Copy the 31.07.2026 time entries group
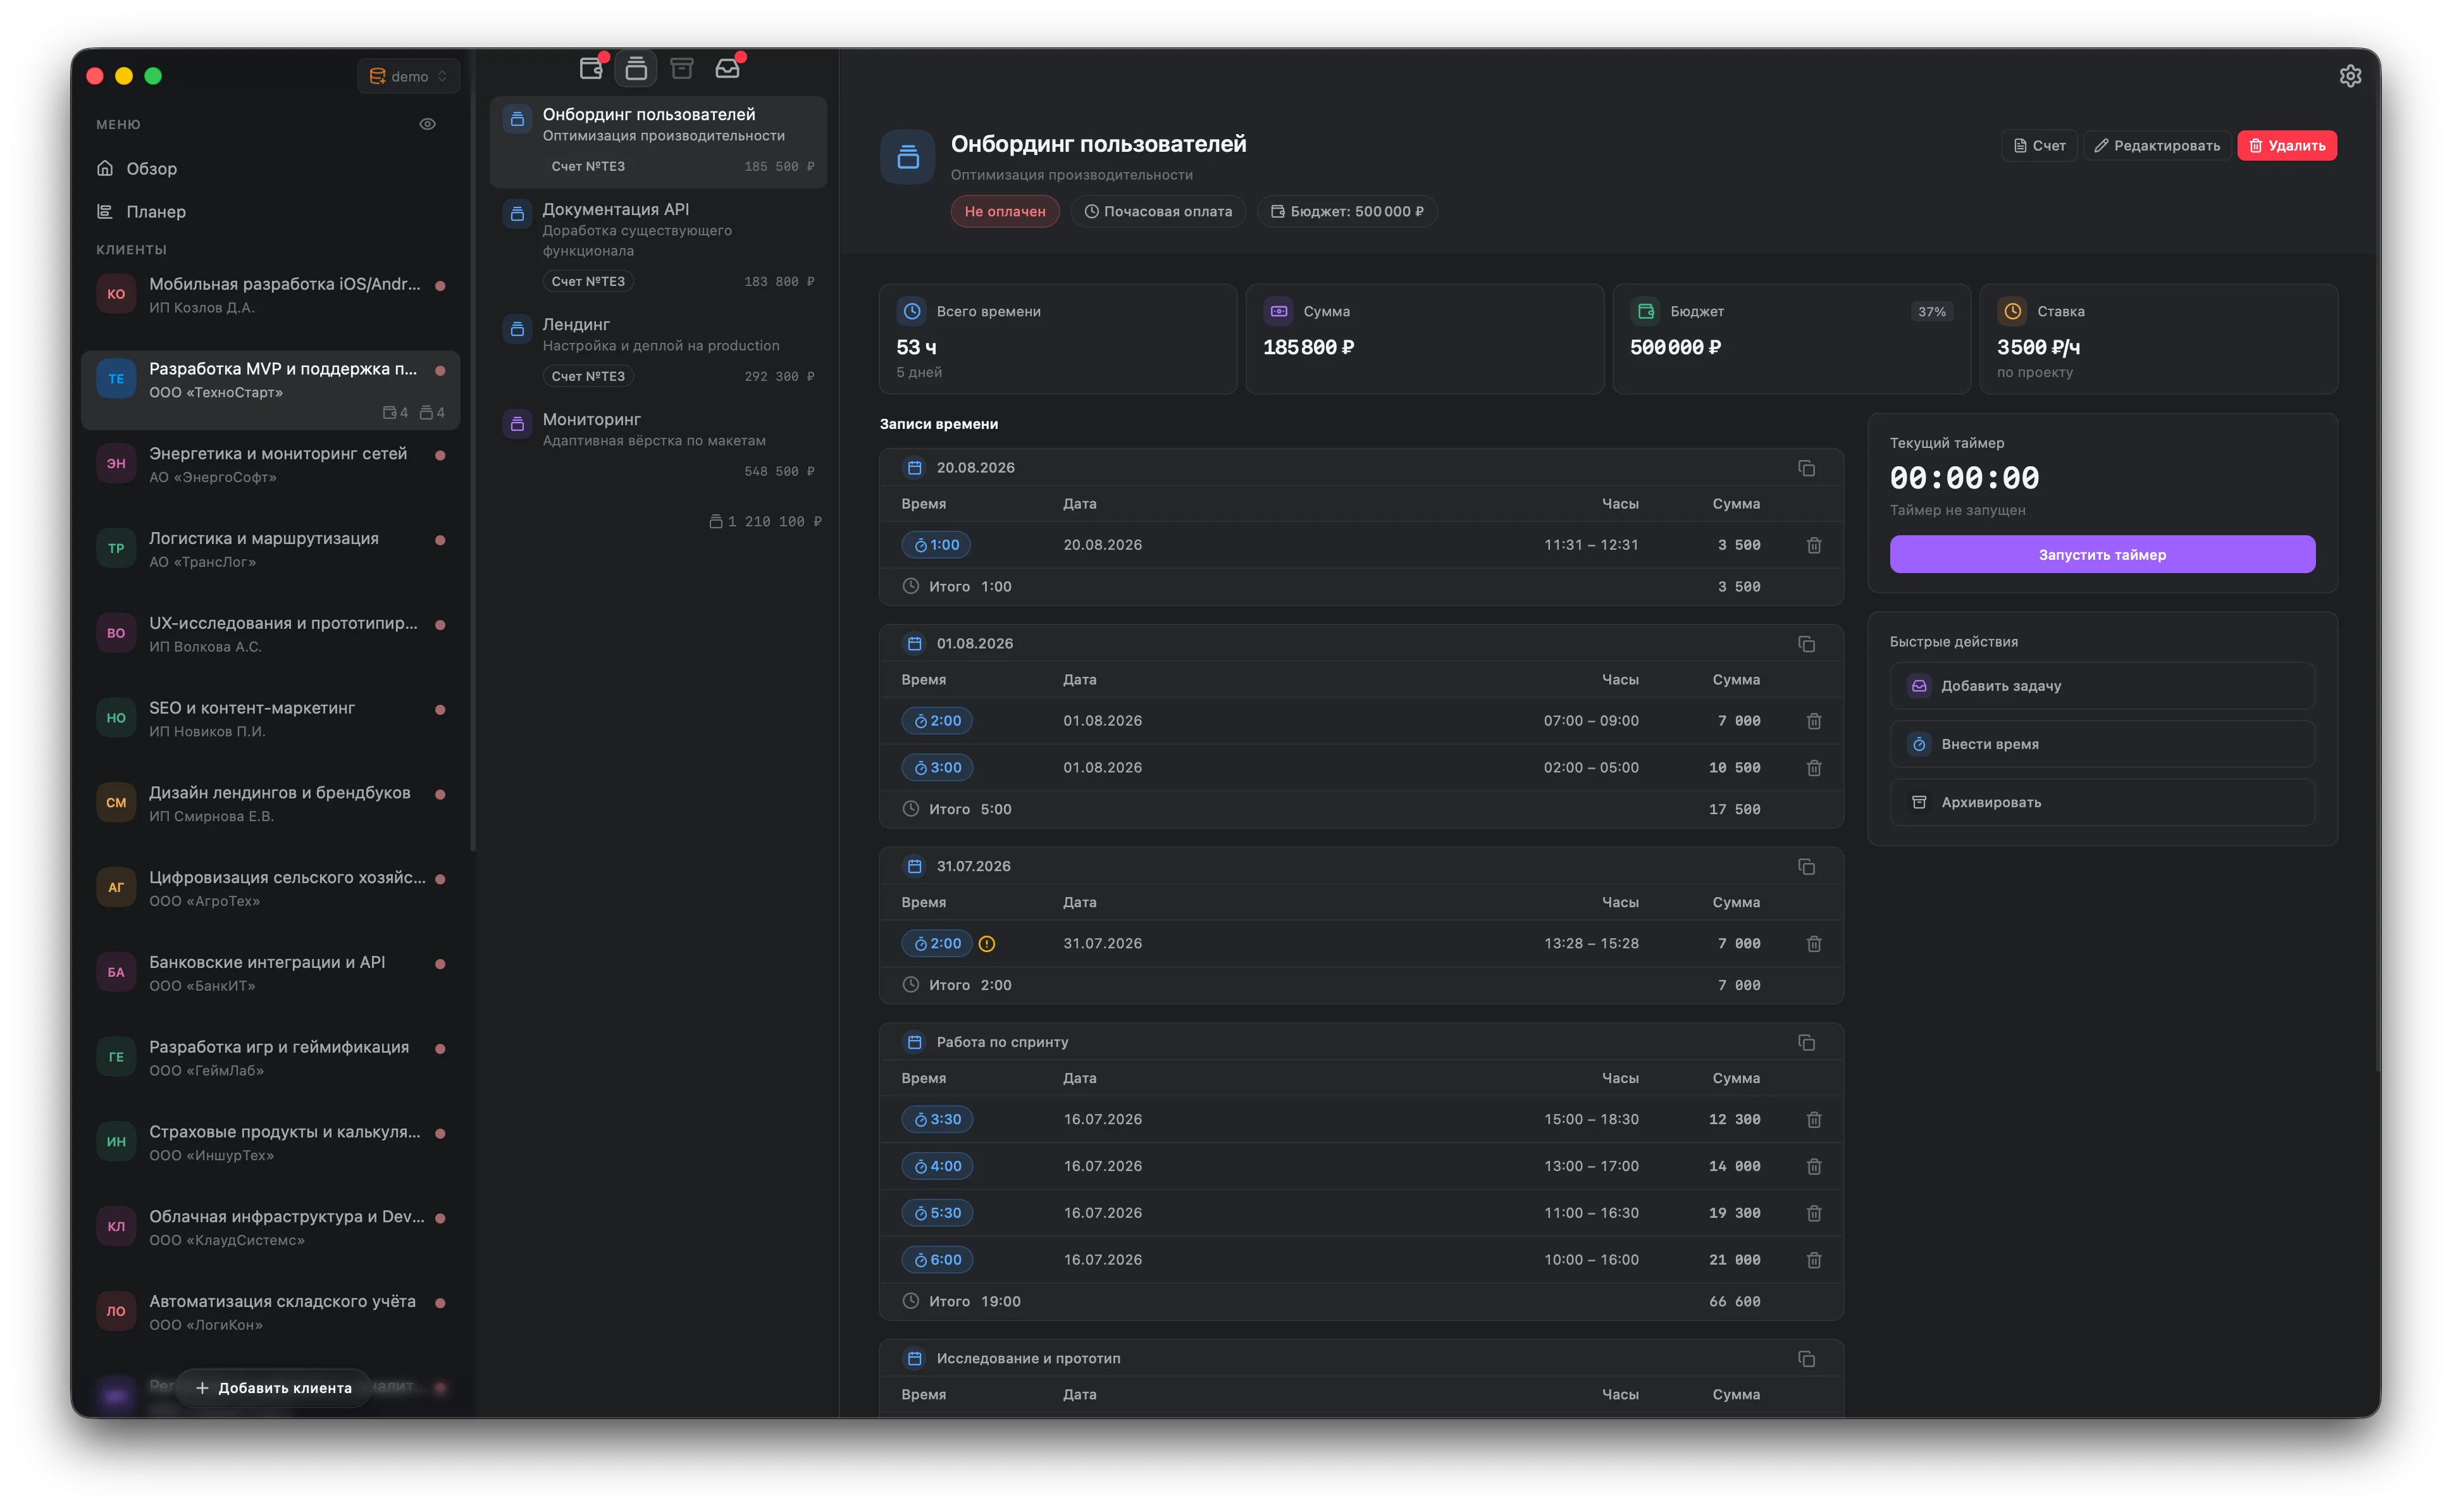This screenshot has width=2452, height=1512. [x=1806, y=867]
